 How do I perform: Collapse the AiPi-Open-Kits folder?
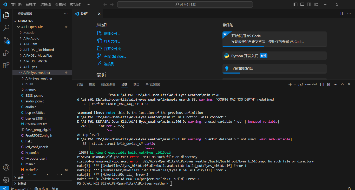[42, 27]
